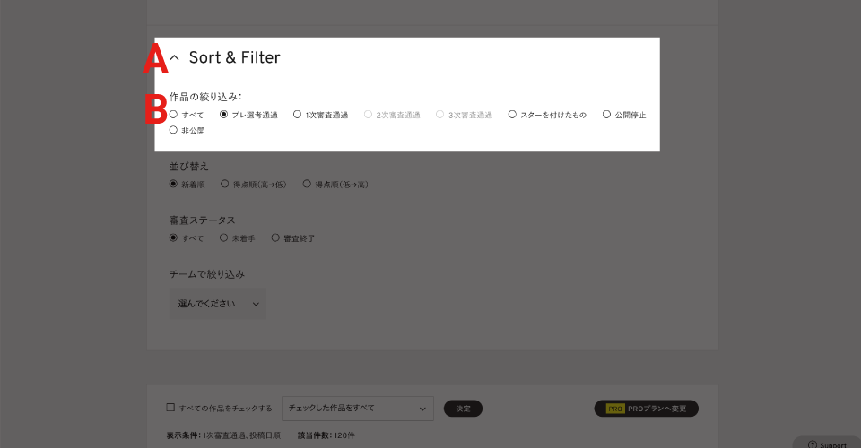Image resolution: width=861 pixels, height=448 pixels.
Task: Click the 並び替え section label
Action: (189, 166)
